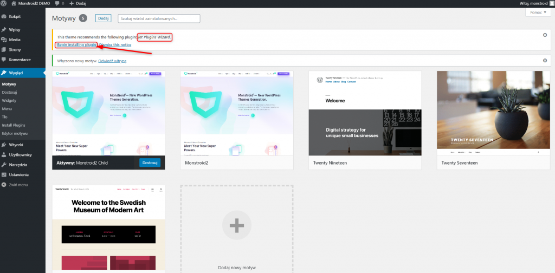Click the Narzędzia wrench icon
Viewport: 555px width, 273px height.
coord(4,165)
